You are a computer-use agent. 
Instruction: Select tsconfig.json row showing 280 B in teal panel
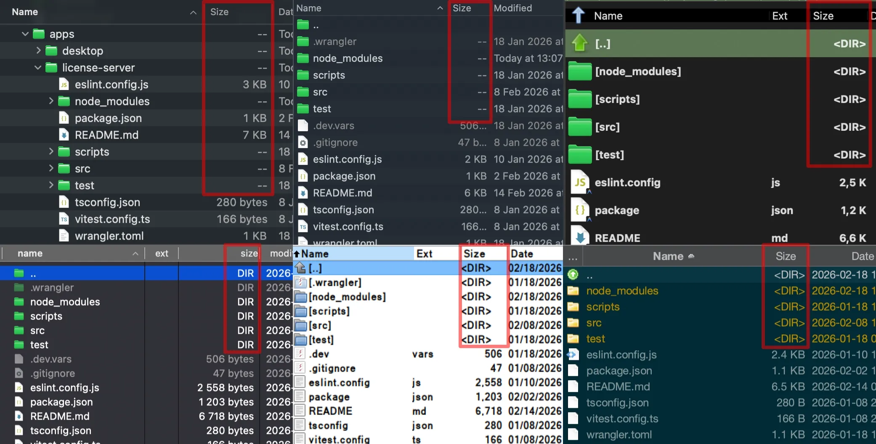[x=720, y=403]
